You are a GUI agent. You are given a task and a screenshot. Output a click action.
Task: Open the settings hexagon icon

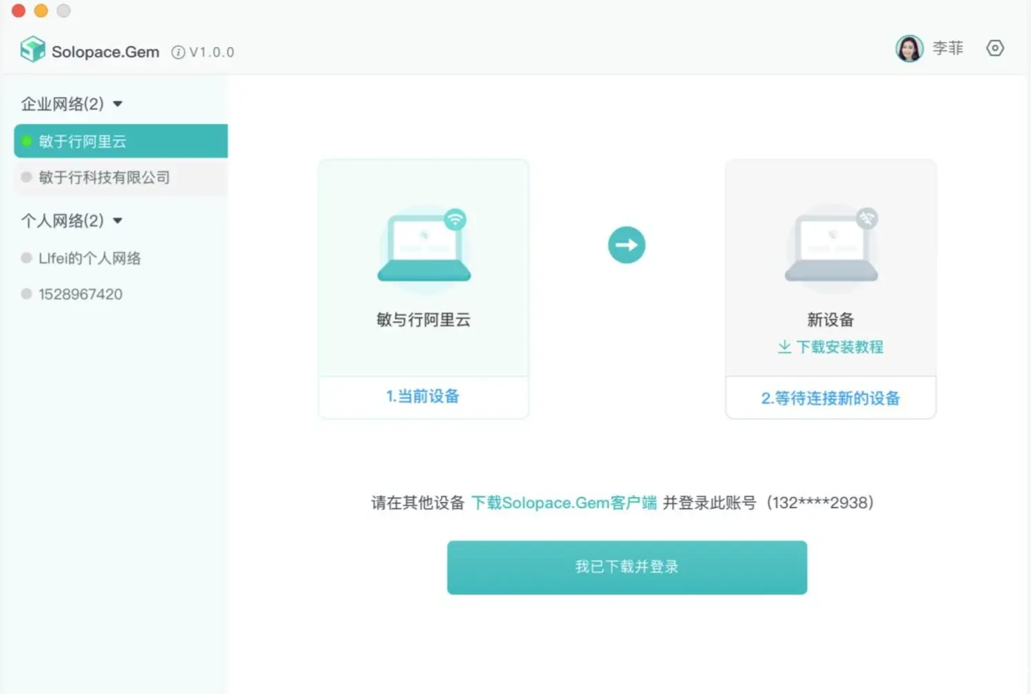[995, 48]
